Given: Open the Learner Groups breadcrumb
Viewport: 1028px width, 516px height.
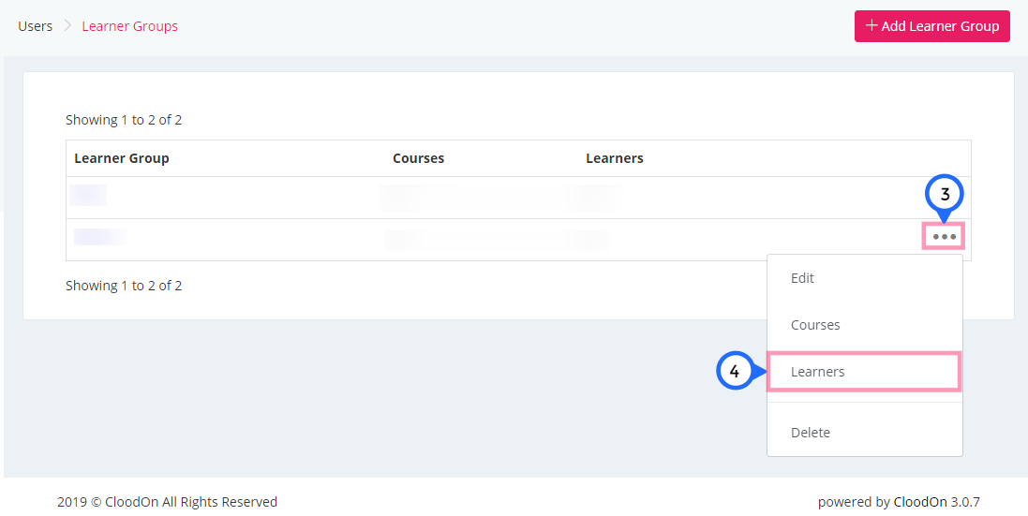Looking at the screenshot, I should tap(130, 27).
